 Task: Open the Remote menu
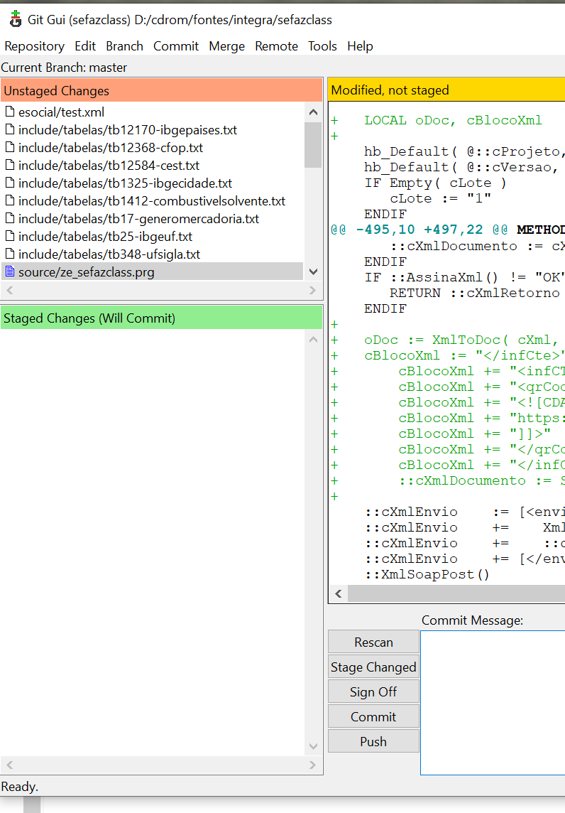276,46
